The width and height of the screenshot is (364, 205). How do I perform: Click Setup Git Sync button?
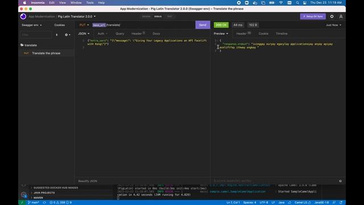313,17
